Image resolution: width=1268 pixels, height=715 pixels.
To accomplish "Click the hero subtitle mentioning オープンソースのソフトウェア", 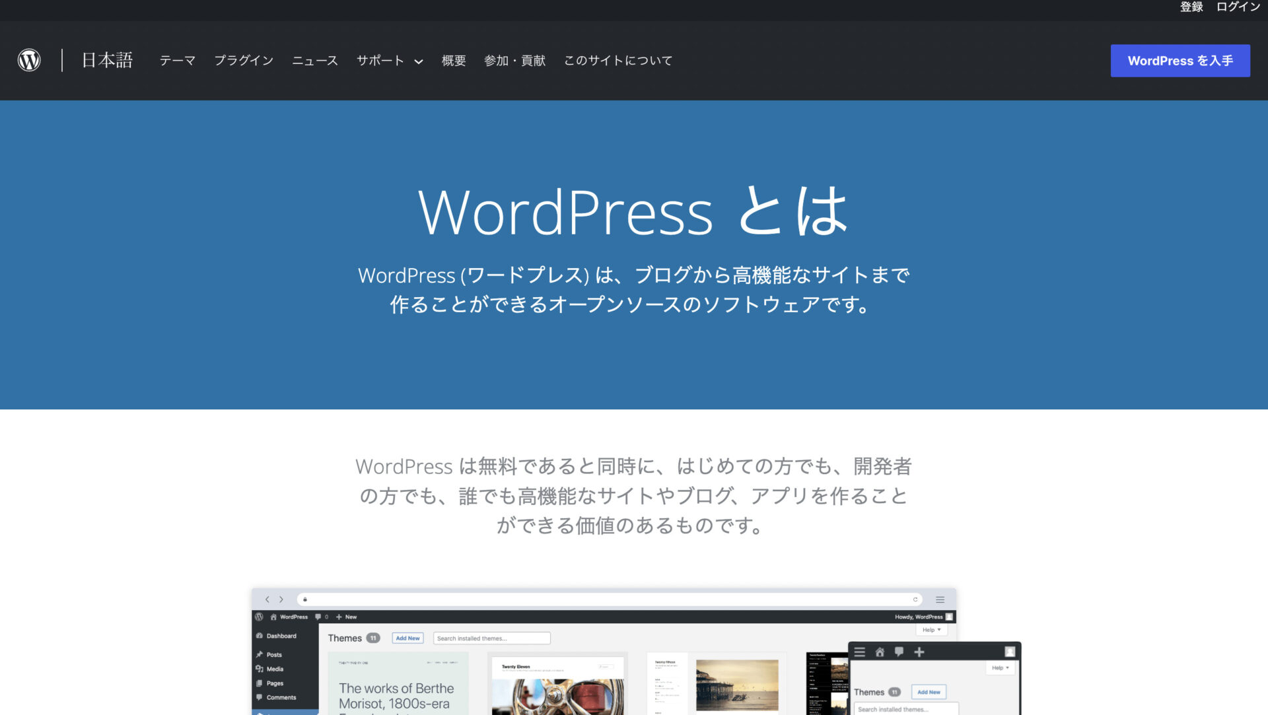I will 633,289.
